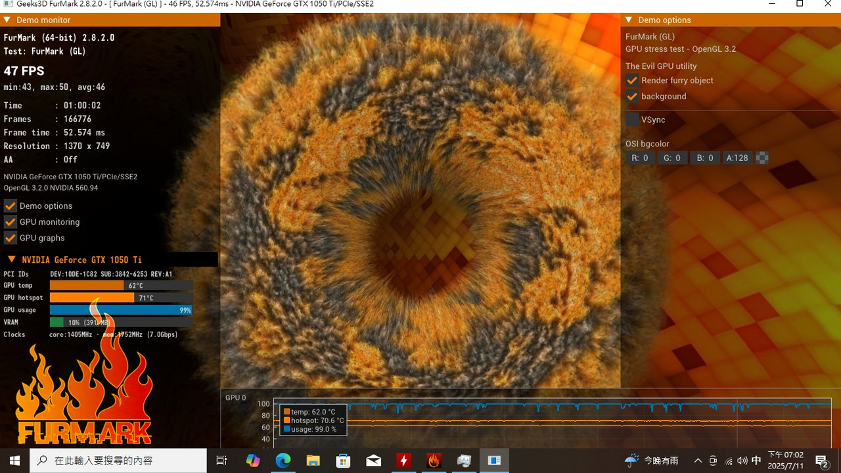This screenshot has height=473, width=841.
Task: Uncheck the Demo options checkbox
Action: click(x=10, y=206)
